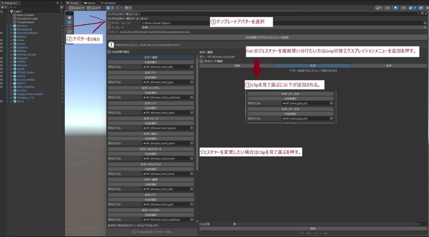Open Labo scene kebab options menu

click(62, 11)
